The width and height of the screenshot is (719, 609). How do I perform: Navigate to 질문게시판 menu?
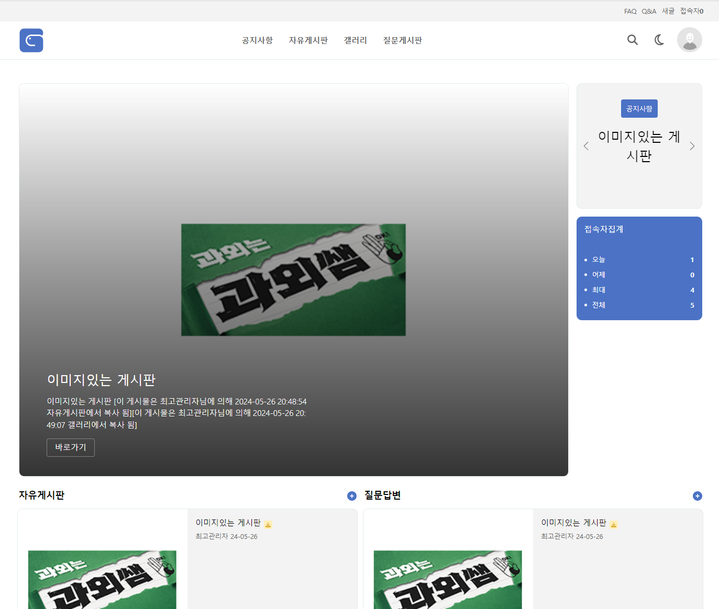[x=402, y=40]
